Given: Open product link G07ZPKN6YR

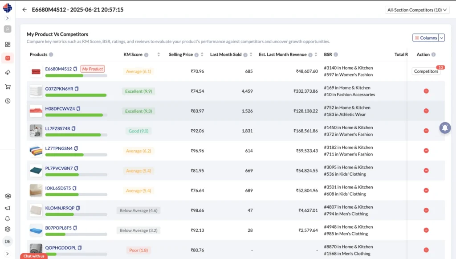Looking at the screenshot, I should coord(59,89).
